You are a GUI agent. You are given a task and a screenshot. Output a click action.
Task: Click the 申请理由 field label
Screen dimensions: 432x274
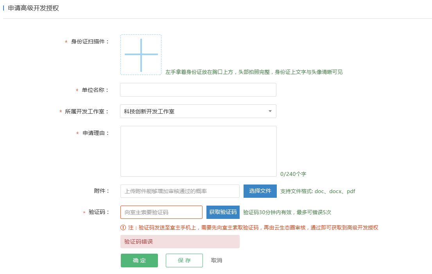[96, 133]
